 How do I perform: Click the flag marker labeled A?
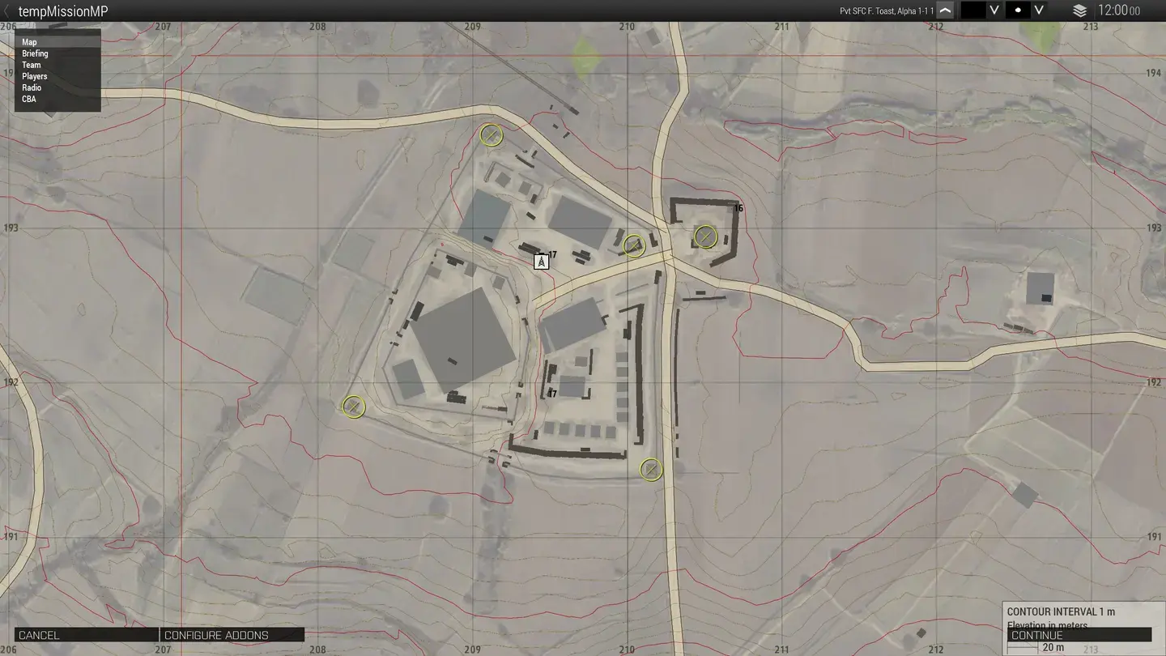pyautogui.click(x=541, y=261)
